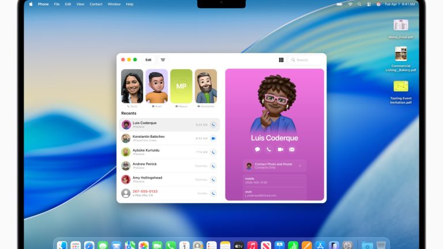Select the Amy Hollingshead recent call
This screenshot has height=249, width=443.
click(170, 180)
